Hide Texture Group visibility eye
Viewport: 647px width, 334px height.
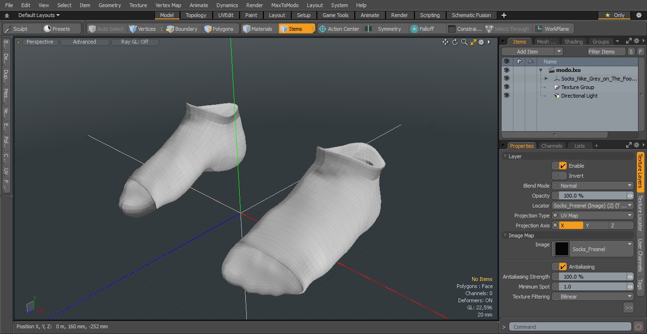pos(506,87)
